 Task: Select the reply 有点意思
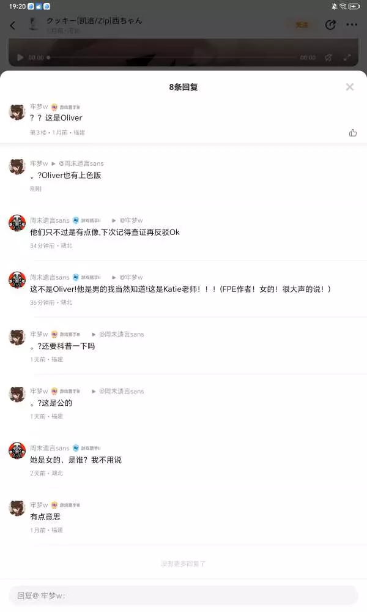pyautogui.click(x=45, y=517)
